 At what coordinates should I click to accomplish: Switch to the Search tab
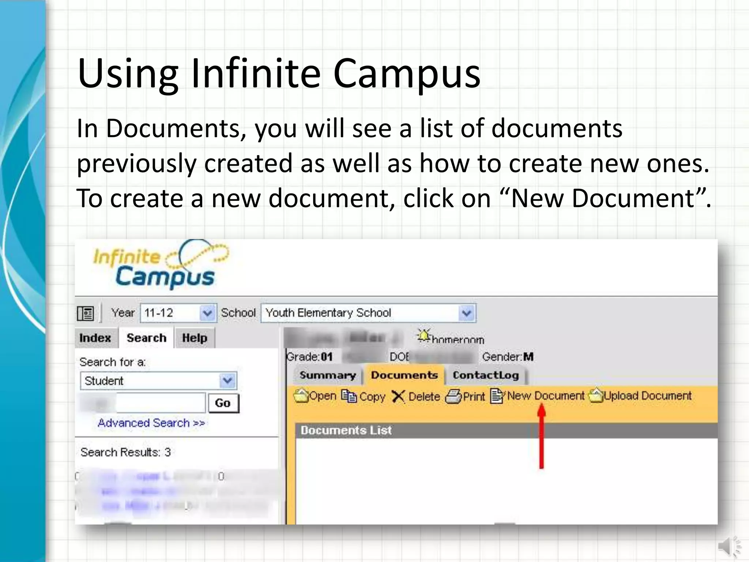click(146, 338)
